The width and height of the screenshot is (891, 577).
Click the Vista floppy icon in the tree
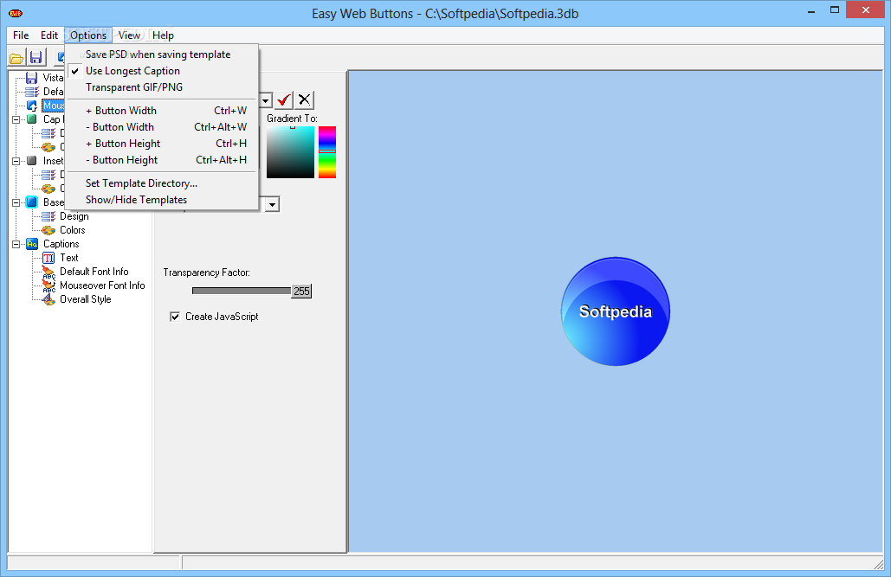[32, 78]
